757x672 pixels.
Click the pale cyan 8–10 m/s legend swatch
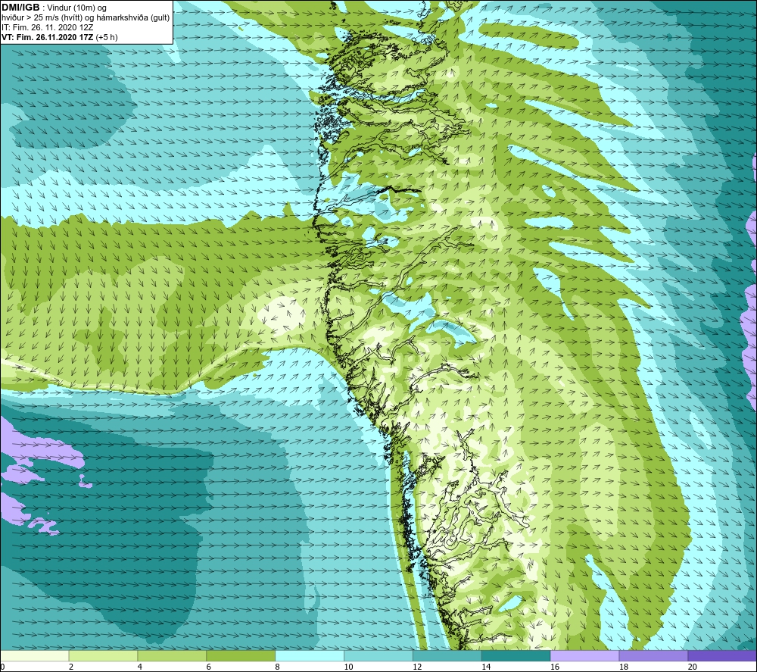coord(310,656)
